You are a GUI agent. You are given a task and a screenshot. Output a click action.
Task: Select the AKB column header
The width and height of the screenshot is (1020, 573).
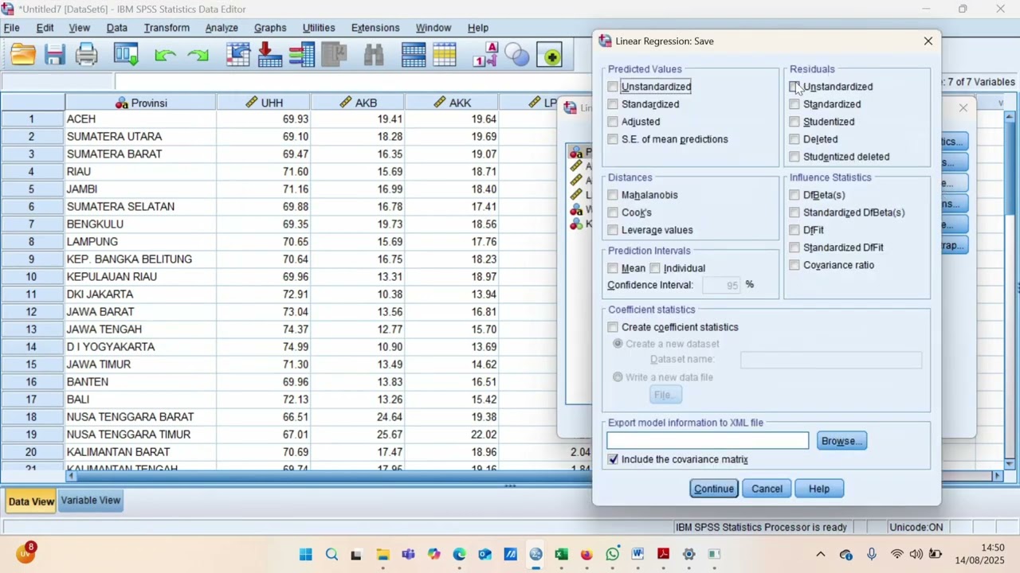coord(357,103)
